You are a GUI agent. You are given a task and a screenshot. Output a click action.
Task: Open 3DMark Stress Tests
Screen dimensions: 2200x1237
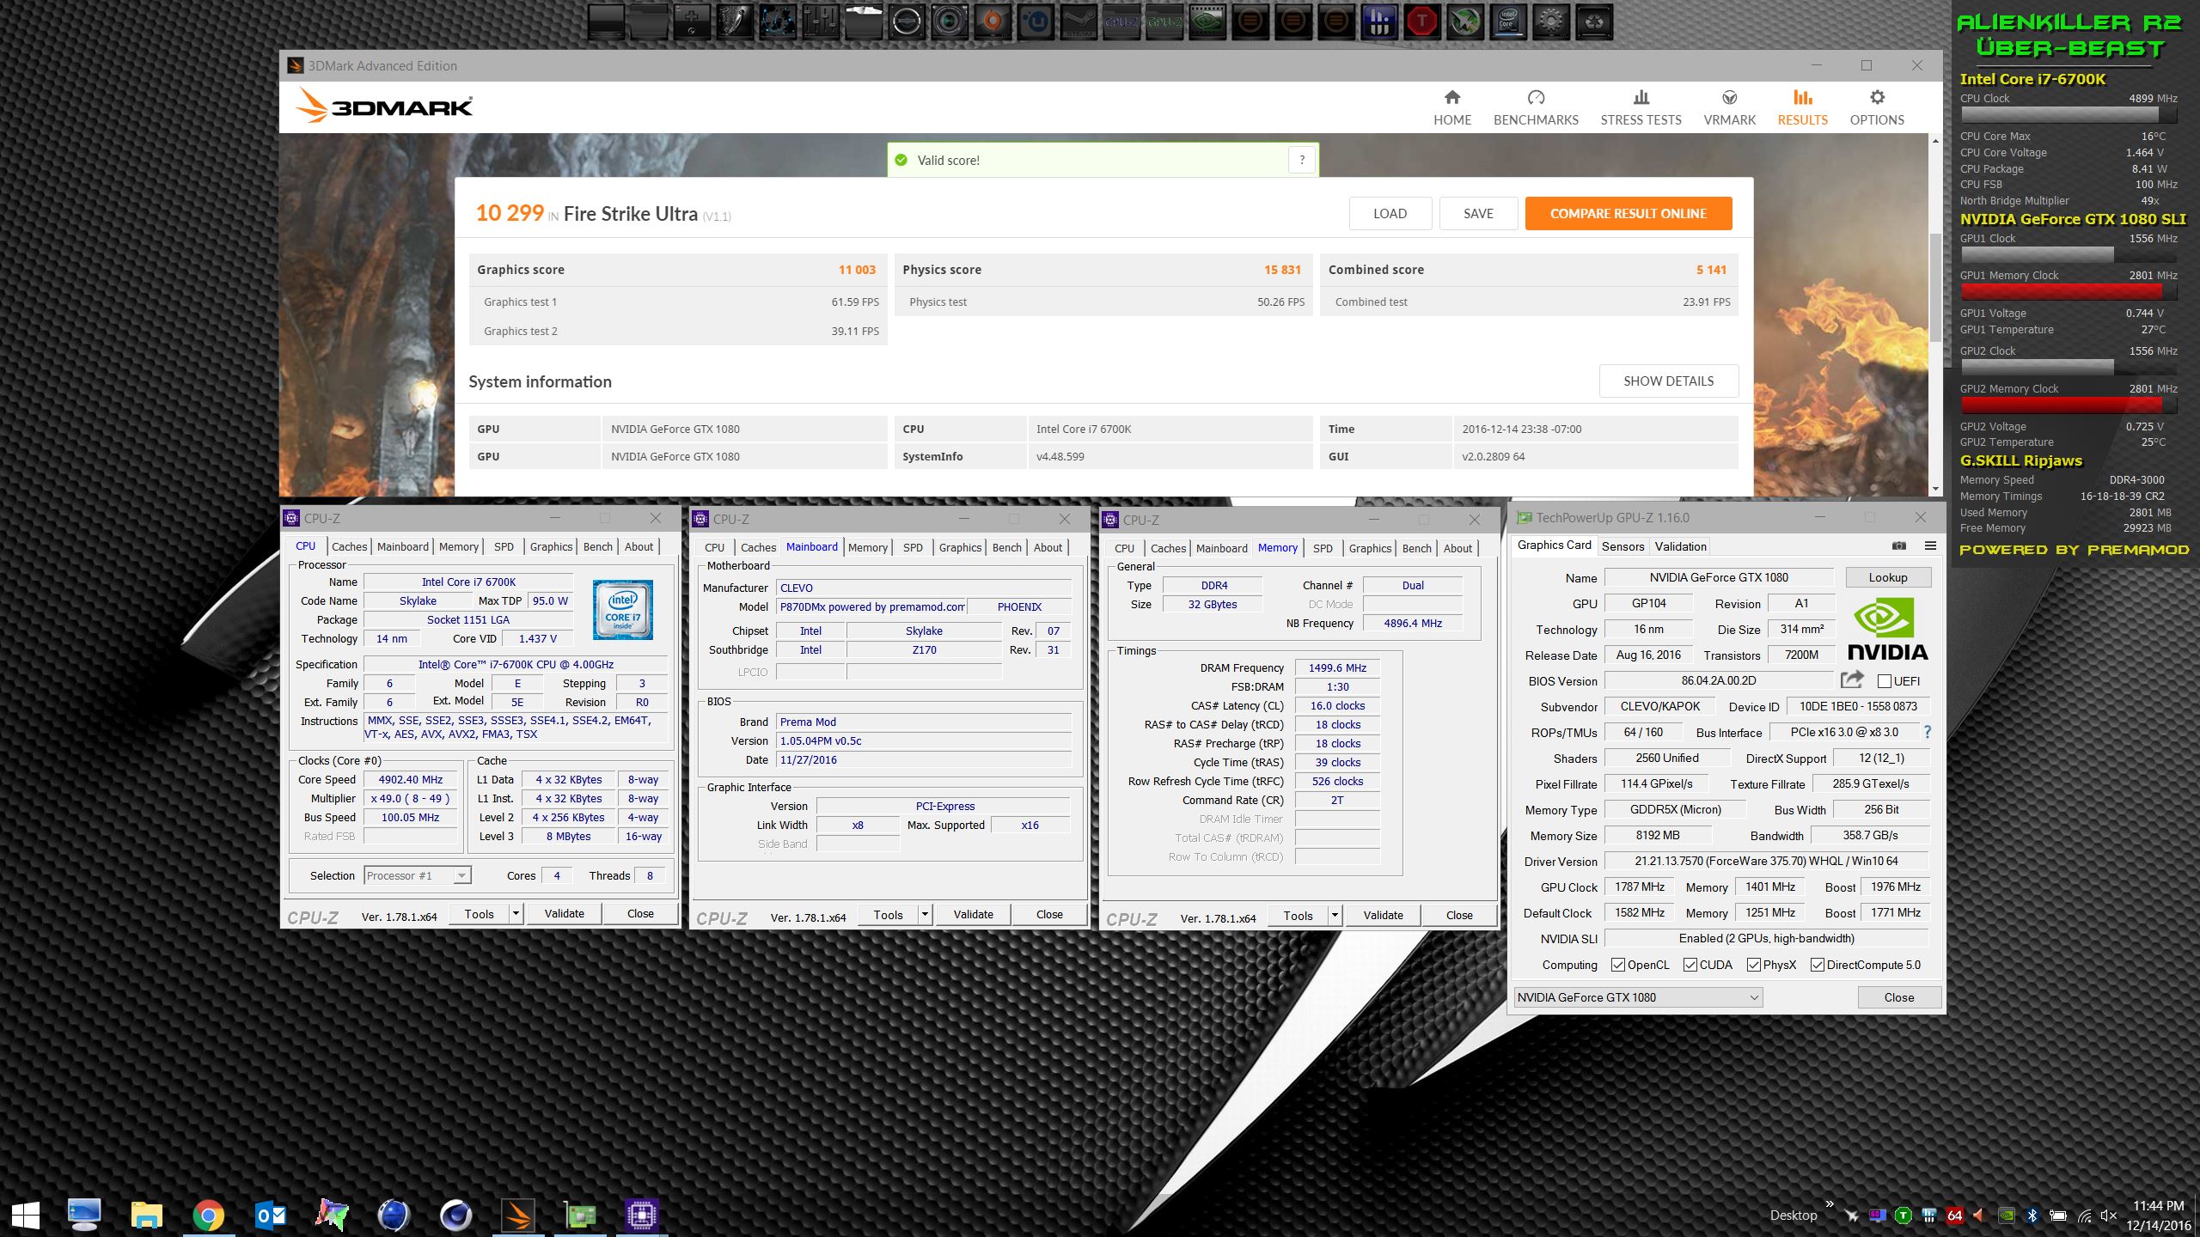point(1641,107)
